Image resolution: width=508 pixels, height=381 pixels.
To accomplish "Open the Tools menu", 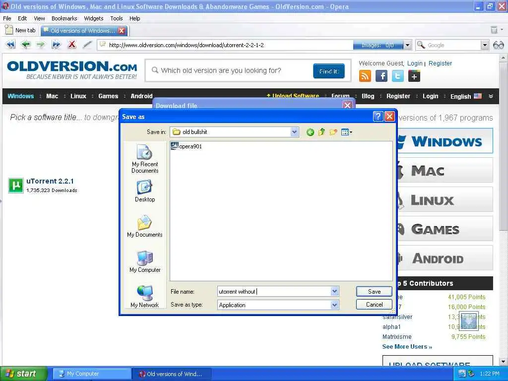I will pos(116,18).
